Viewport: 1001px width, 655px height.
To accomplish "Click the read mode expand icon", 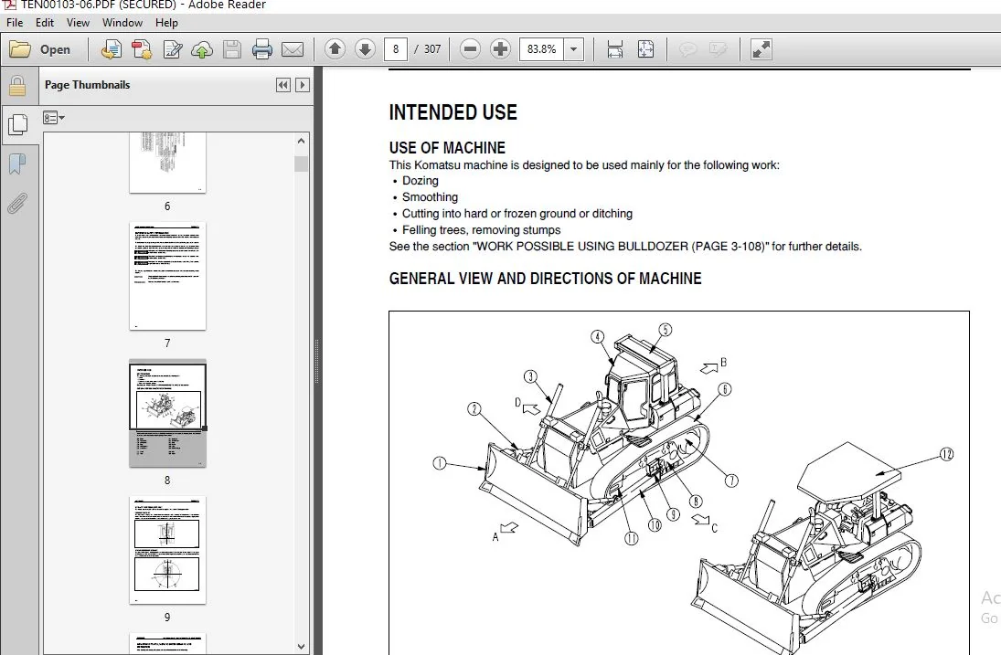I will (x=761, y=49).
